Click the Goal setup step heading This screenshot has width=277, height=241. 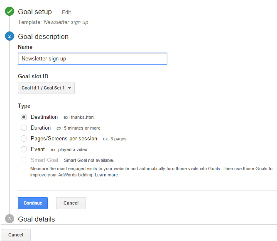pos(35,12)
